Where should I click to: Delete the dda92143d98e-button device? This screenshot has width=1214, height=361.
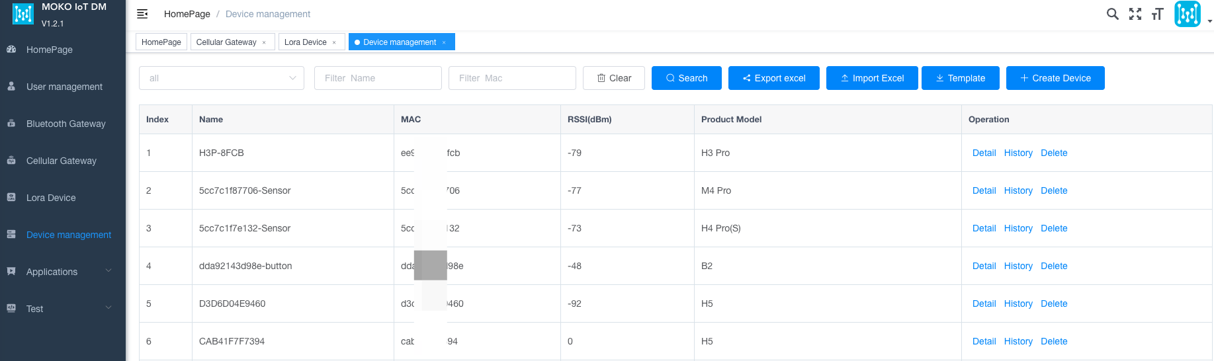[1054, 266]
